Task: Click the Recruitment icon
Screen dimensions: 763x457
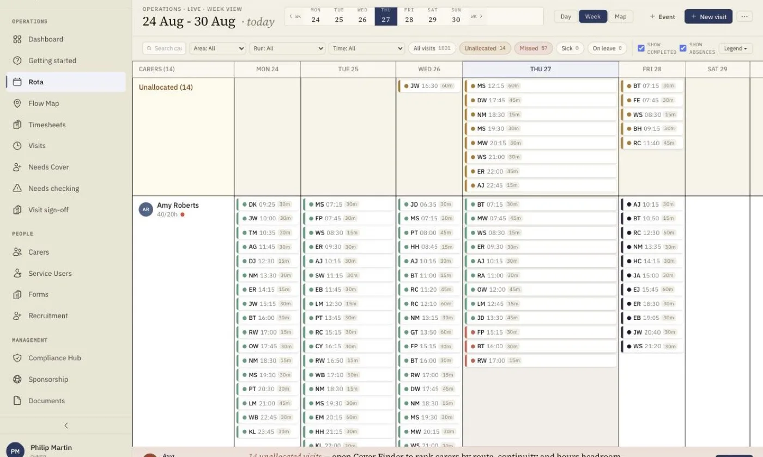Action: click(x=17, y=316)
